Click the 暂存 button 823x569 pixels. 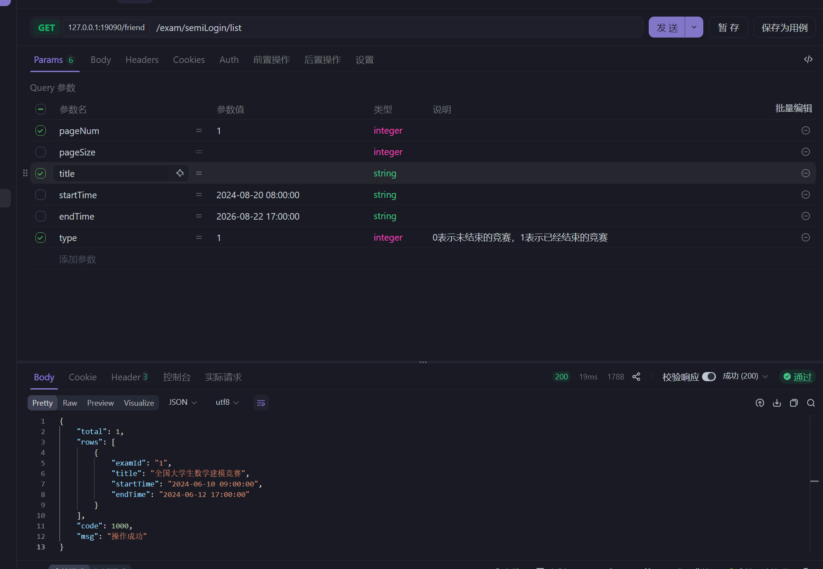pyautogui.click(x=729, y=27)
